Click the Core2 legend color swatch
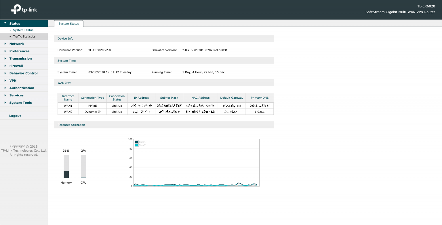The height and width of the screenshot is (225, 442). click(137, 145)
